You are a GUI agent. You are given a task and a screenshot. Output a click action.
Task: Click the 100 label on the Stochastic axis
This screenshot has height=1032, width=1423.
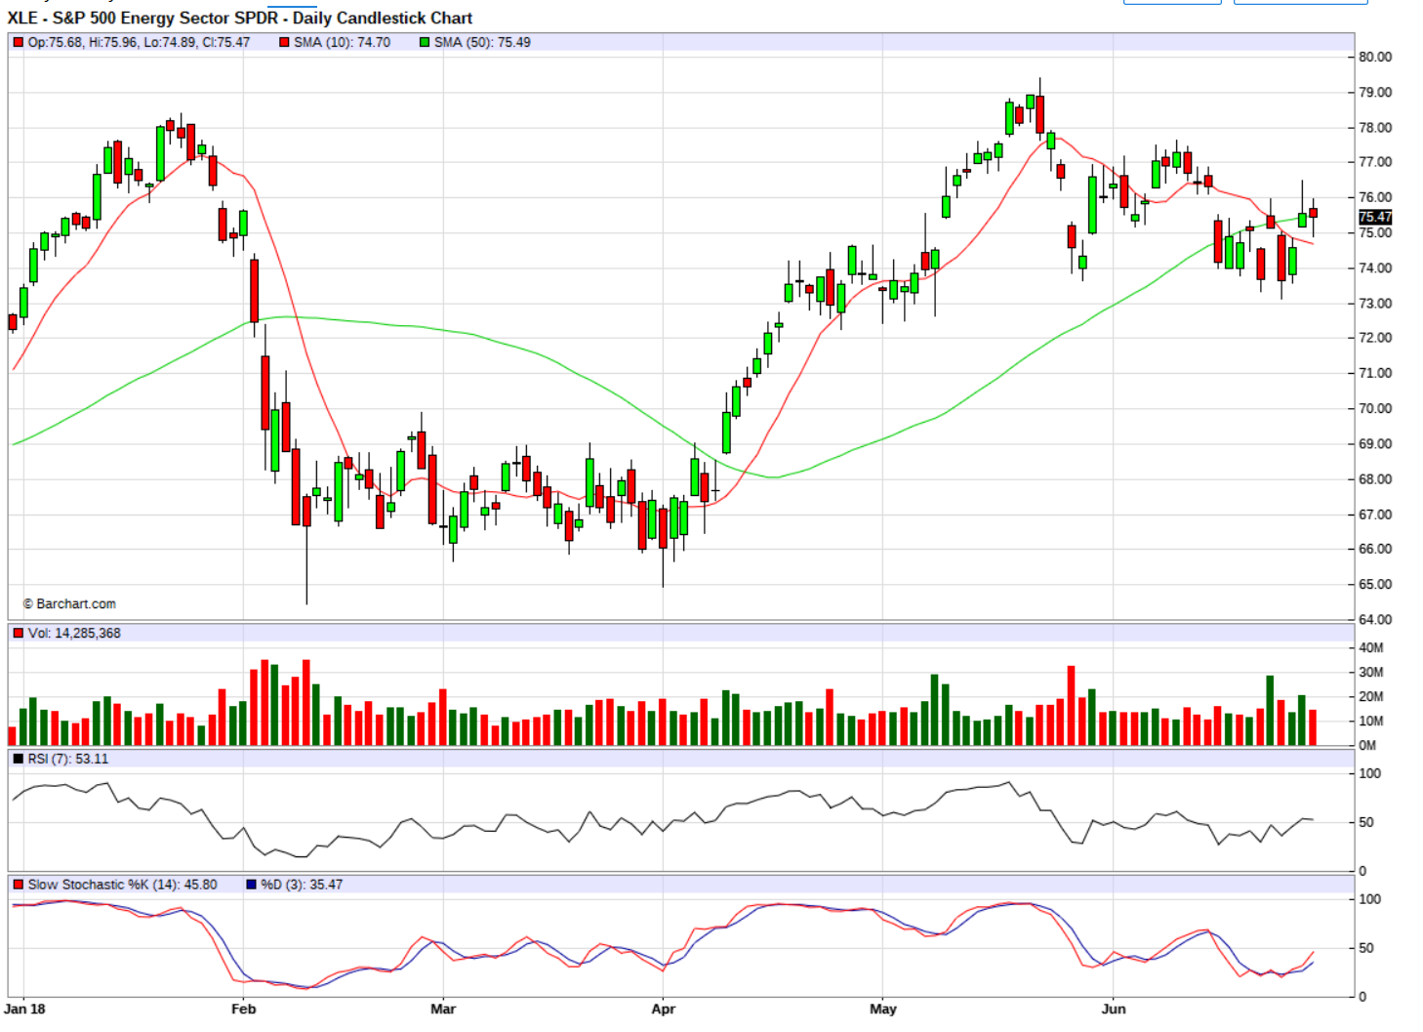[1370, 900]
